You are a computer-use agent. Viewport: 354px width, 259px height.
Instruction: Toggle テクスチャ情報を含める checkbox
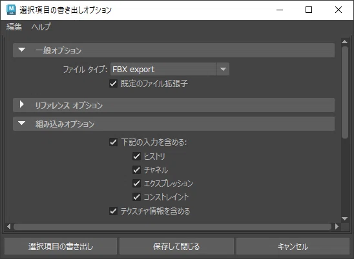(x=113, y=211)
